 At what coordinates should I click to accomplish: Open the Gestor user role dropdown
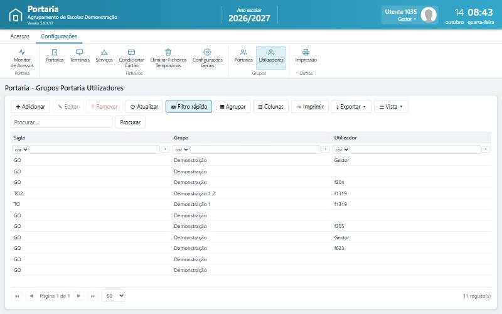pos(407,19)
